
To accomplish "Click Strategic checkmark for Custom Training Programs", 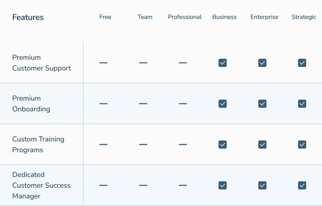I will 302,145.
